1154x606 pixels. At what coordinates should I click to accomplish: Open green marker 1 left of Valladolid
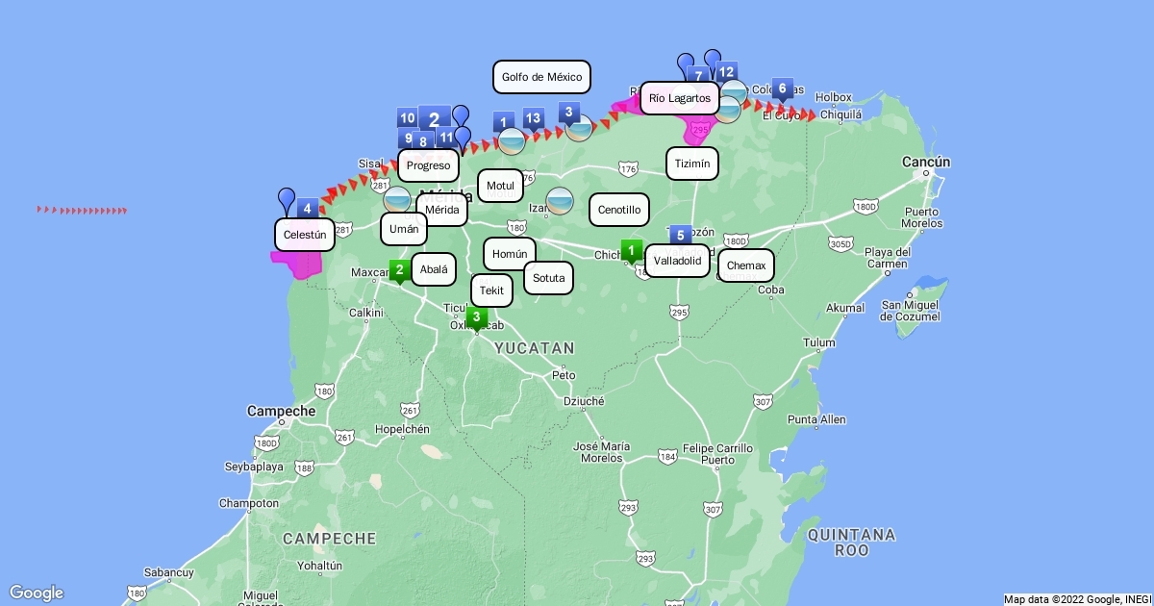[631, 251]
